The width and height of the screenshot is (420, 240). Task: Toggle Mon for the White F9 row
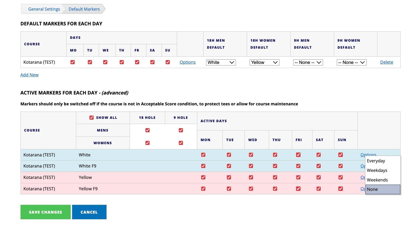click(x=203, y=166)
